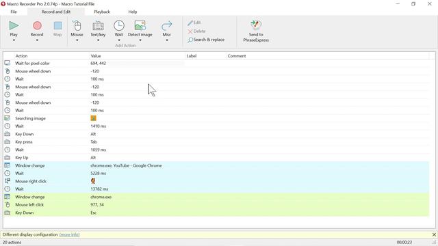The height and width of the screenshot is (246, 438).
Task: Switch to the Playback tab
Action: coord(102,12)
